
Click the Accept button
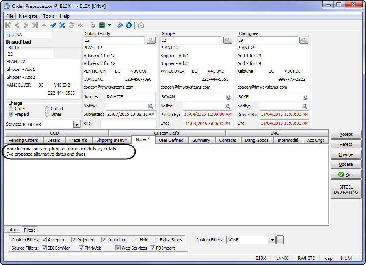[346, 134]
